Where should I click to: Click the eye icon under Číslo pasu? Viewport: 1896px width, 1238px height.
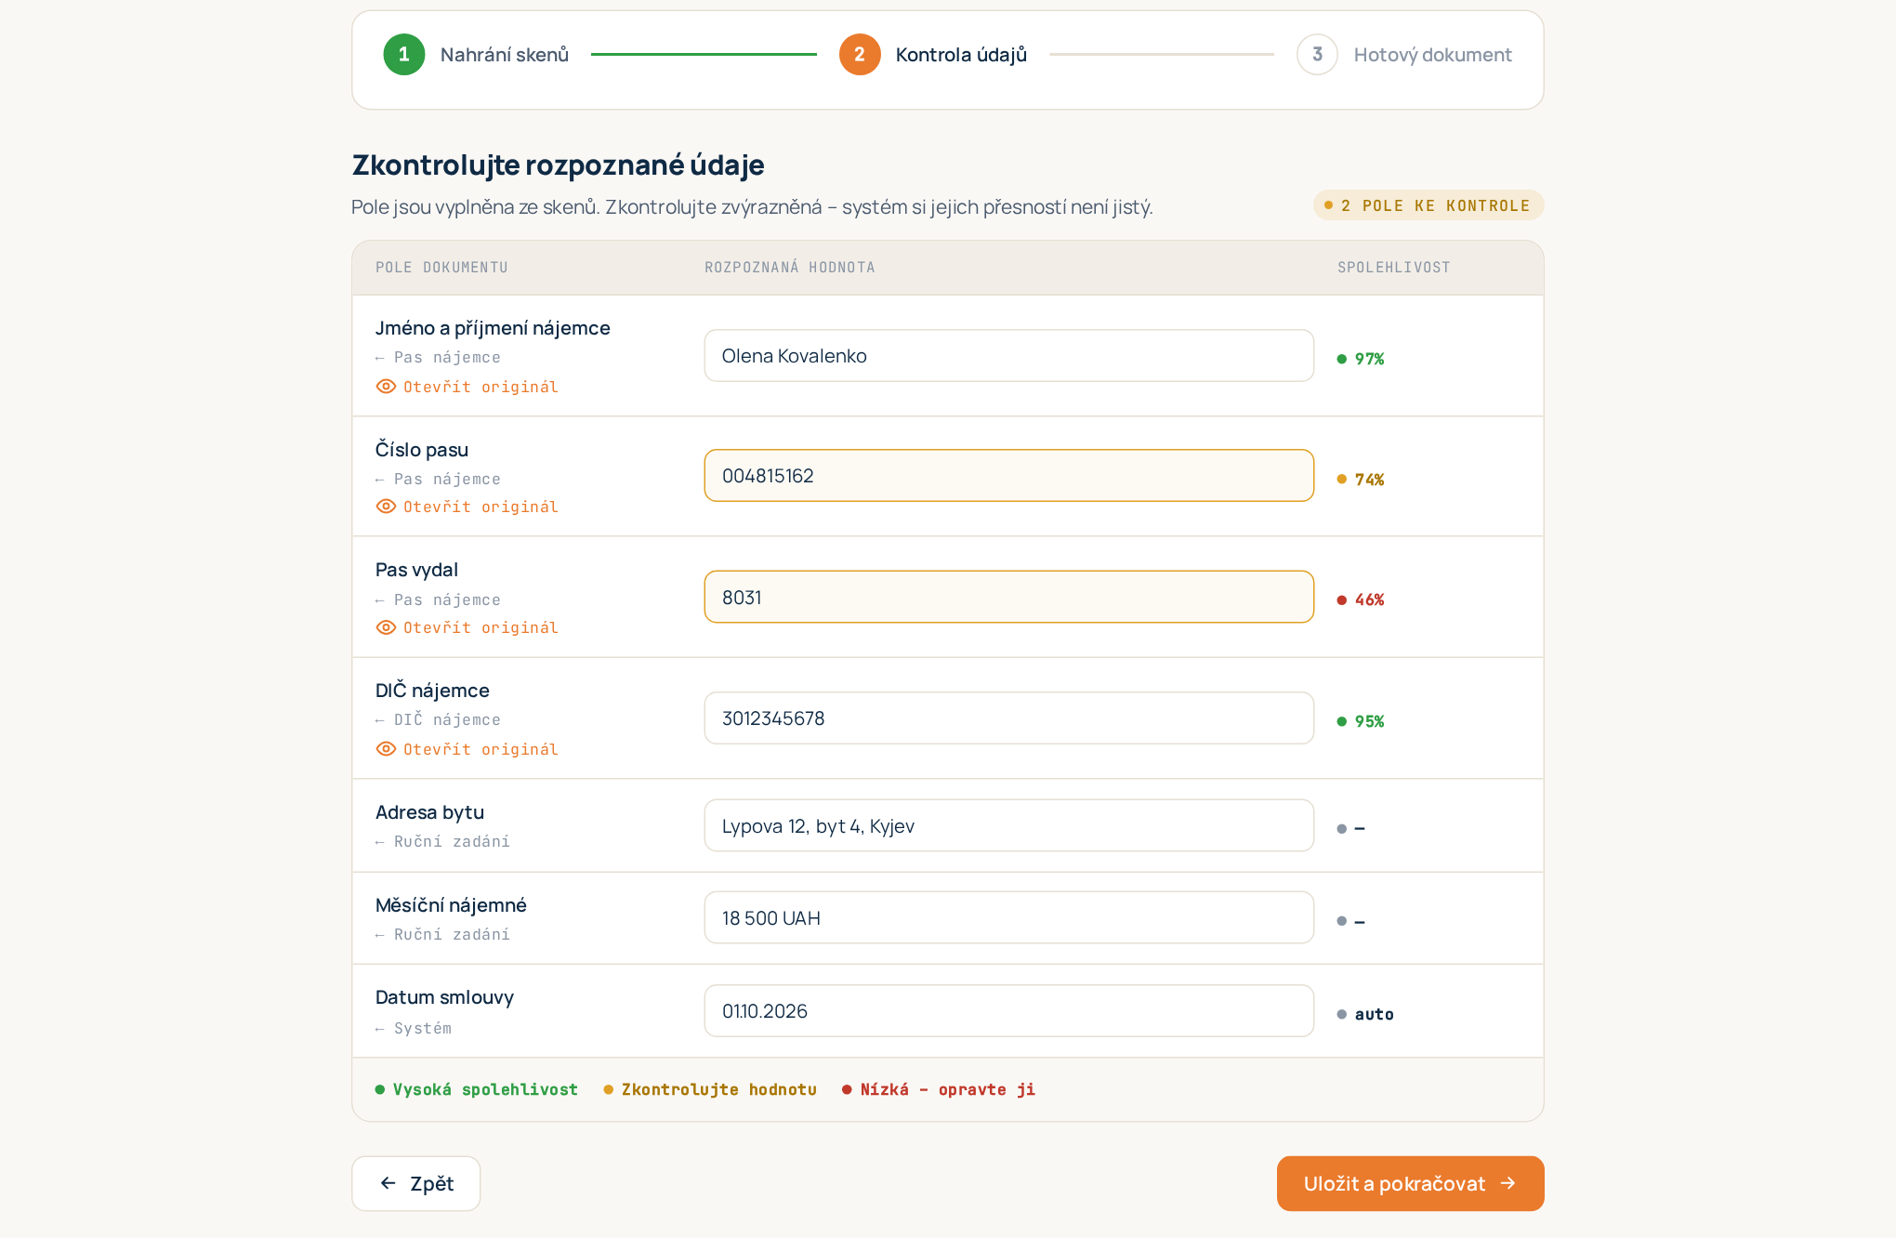386,507
